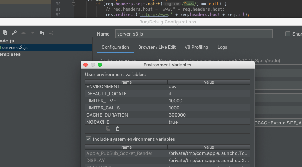Collapse code fold marker at line 80
Screen dimensions: 302x167
tap(74, 4)
